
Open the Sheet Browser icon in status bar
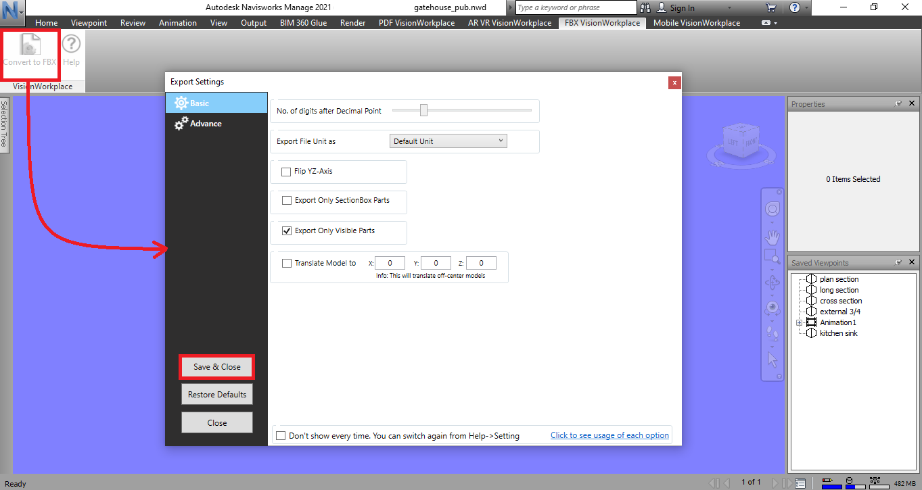pyautogui.click(x=800, y=483)
